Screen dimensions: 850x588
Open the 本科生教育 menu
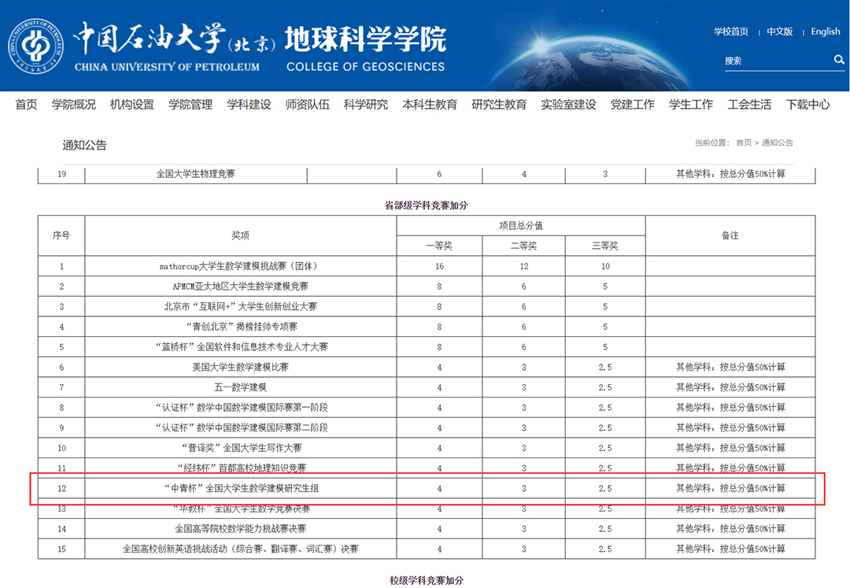pos(430,104)
